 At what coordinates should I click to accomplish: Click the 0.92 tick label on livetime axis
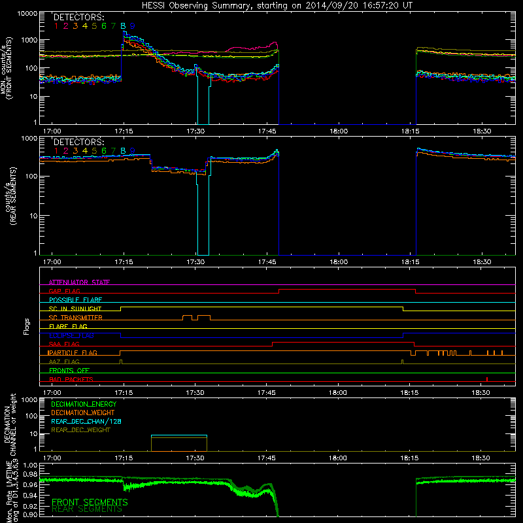(x=30, y=506)
